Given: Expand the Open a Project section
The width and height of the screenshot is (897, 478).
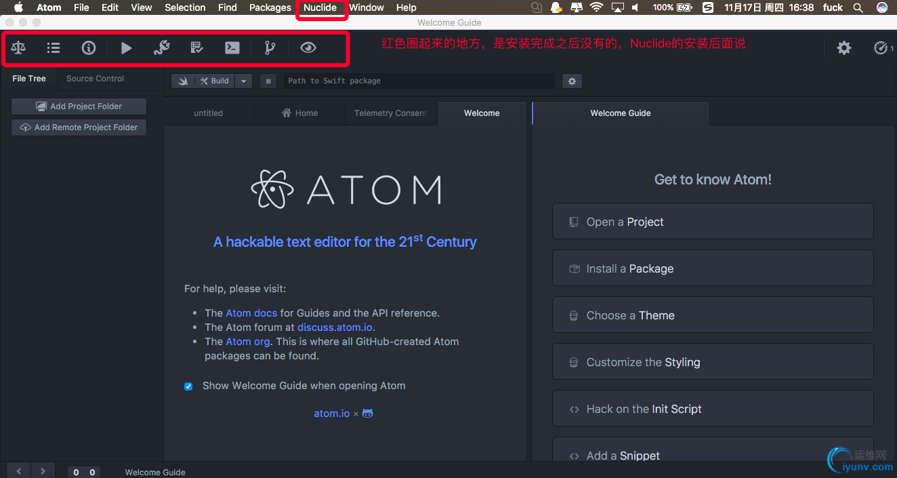Looking at the screenshot, I should click(x=713, y=222).
